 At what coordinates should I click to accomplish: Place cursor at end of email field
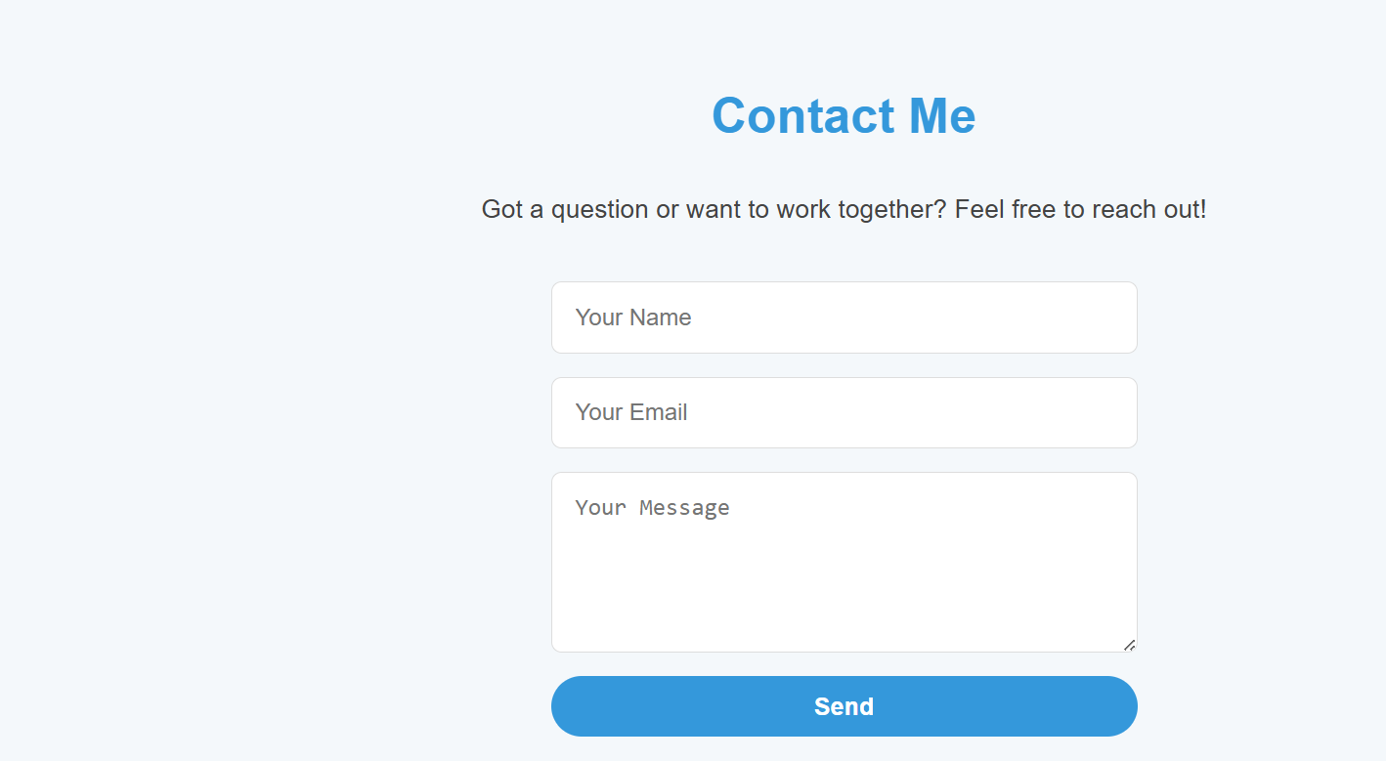click(x=1114, y=412)
